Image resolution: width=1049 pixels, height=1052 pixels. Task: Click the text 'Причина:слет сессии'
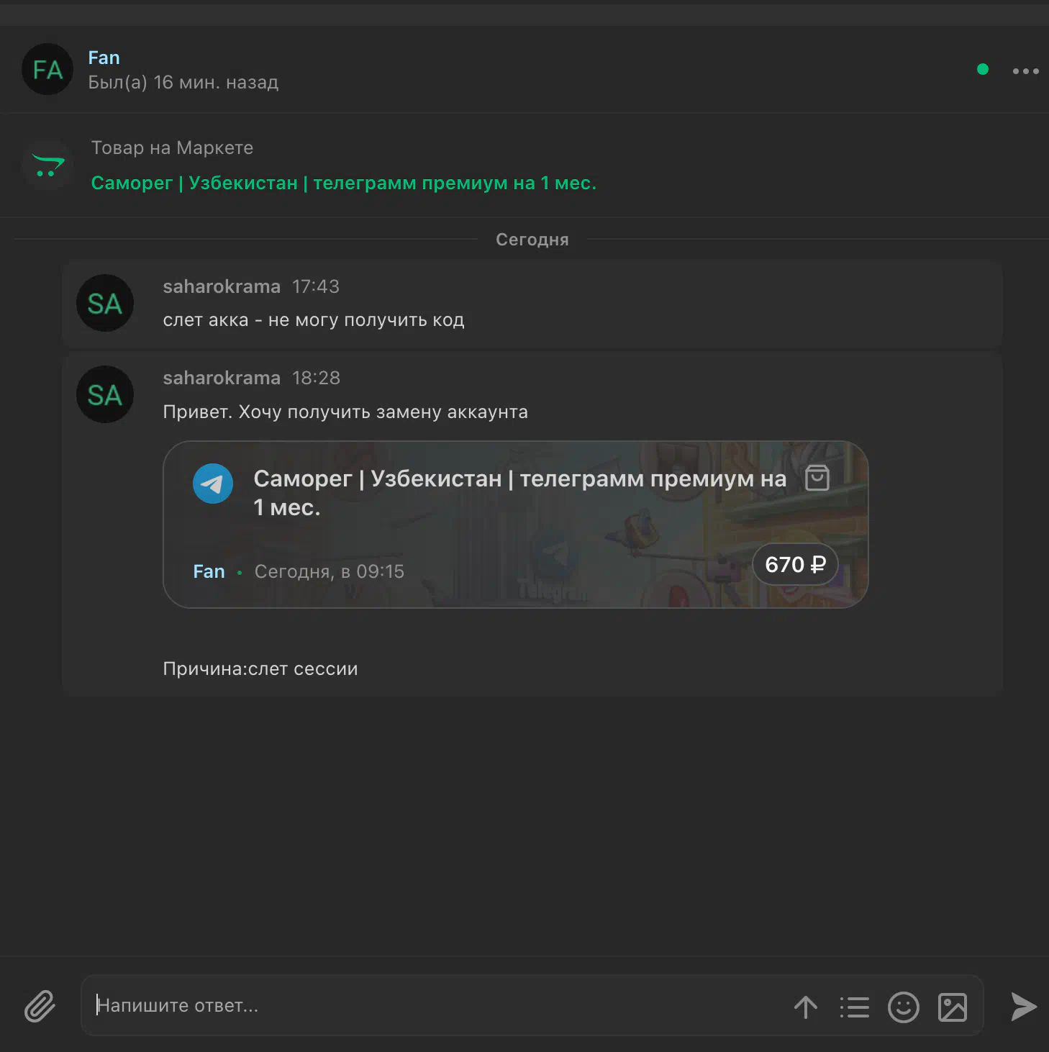(x=260, y=668)
